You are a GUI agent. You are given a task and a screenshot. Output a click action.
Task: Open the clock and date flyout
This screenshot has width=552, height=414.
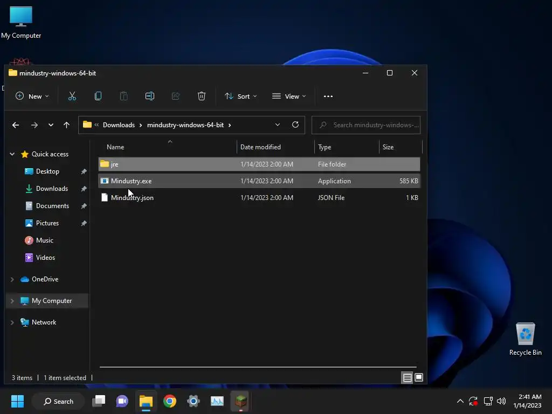click(527, 401)
